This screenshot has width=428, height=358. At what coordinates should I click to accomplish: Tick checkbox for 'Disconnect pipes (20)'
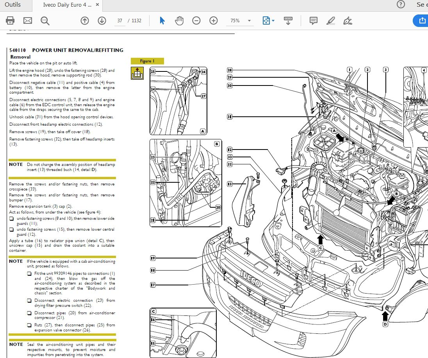29,313
